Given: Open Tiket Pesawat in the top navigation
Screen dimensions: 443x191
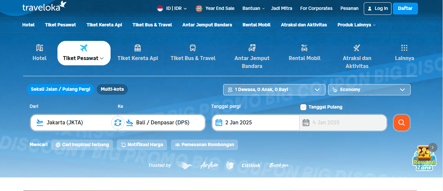Looking at the screenshot, I should 60,25.
